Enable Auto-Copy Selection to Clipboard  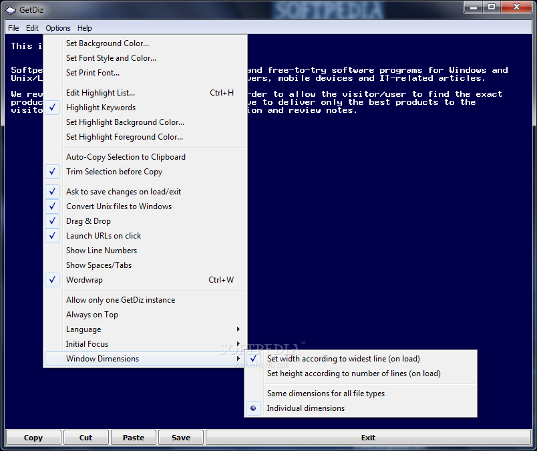146,157
